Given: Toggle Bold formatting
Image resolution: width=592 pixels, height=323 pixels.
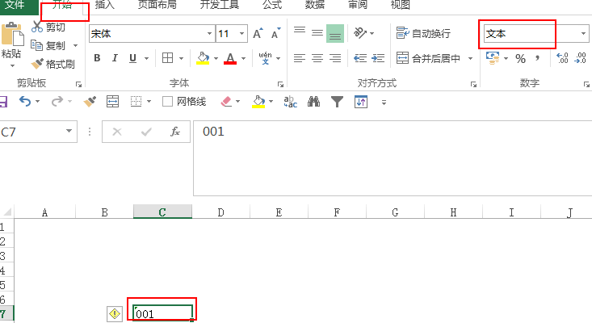Looking at the screenshot, I should [98, 58].
